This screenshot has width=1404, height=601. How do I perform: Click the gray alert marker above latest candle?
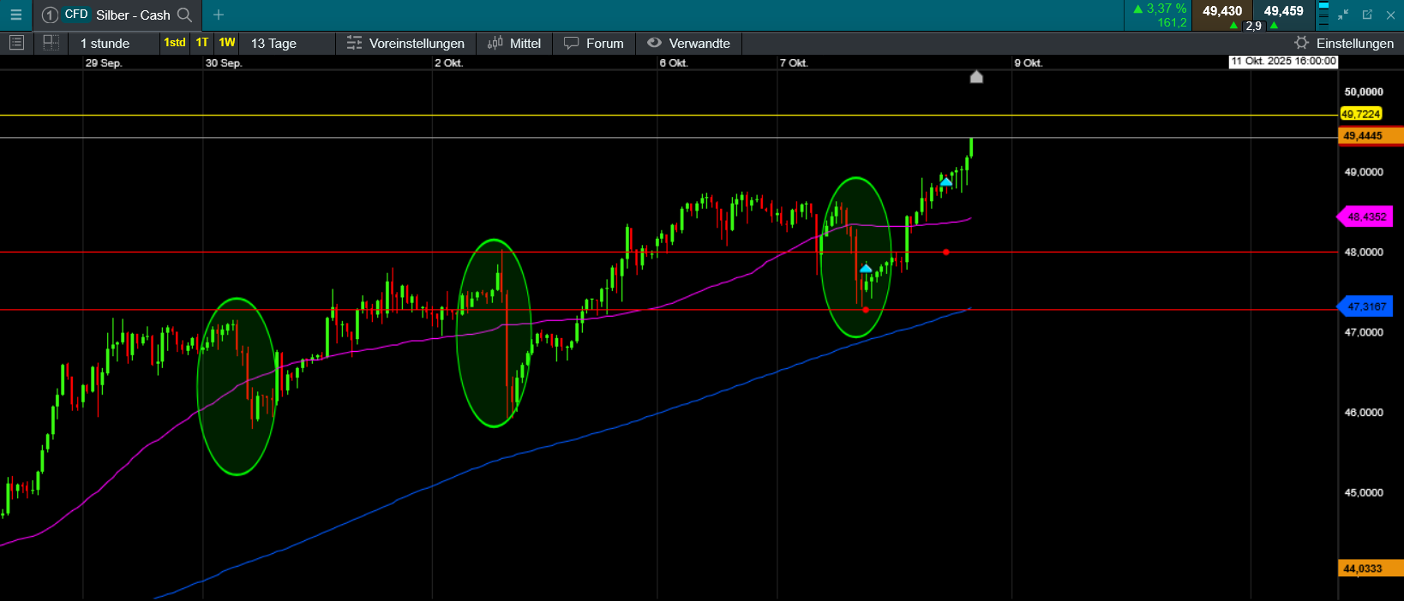976,77
